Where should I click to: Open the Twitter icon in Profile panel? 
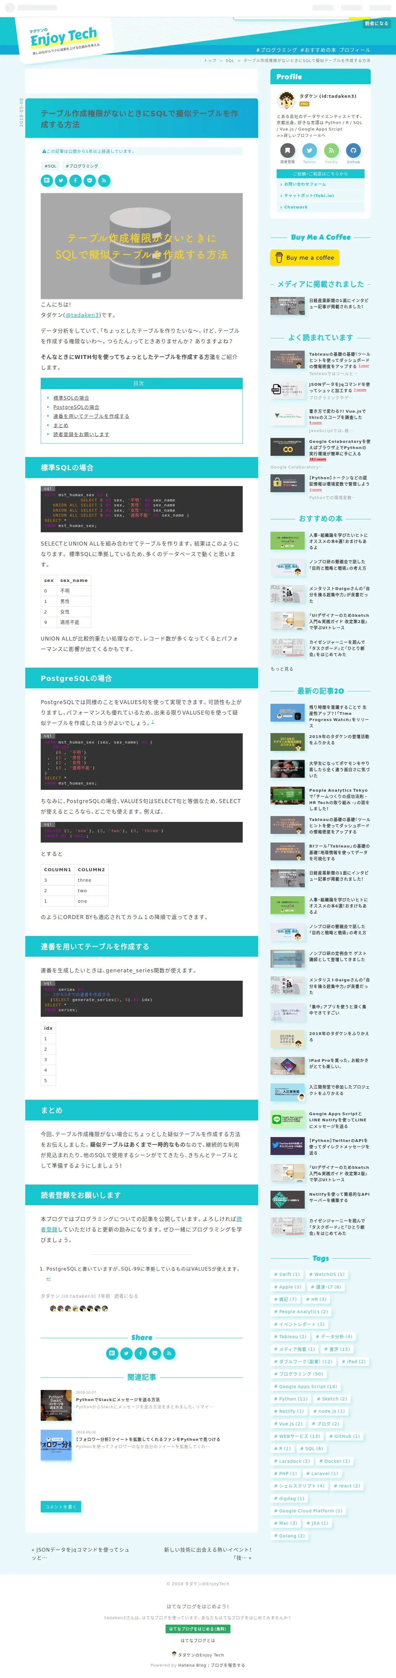[x=309, y=150]
